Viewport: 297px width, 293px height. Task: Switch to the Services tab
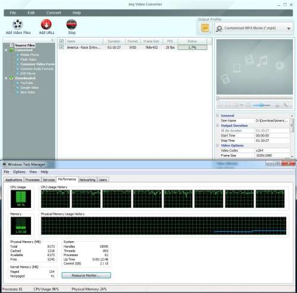[49, 180]
